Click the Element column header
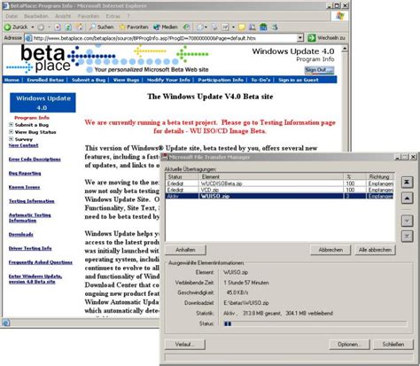 tap(271, 176)
